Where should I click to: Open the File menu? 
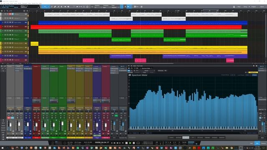(2, 3)
